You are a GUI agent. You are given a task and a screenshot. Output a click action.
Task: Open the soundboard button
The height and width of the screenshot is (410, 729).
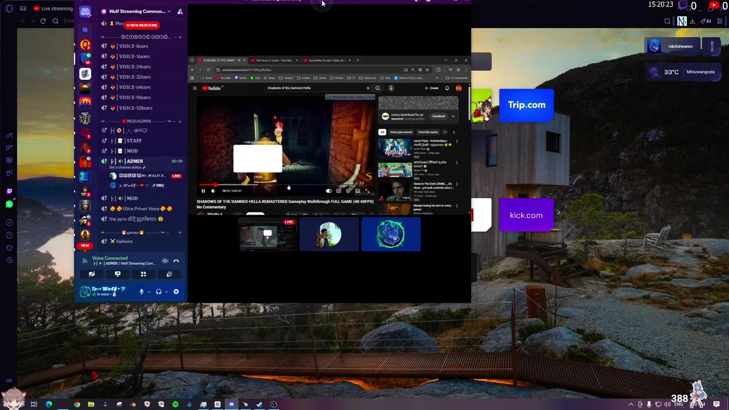point(169,274)
